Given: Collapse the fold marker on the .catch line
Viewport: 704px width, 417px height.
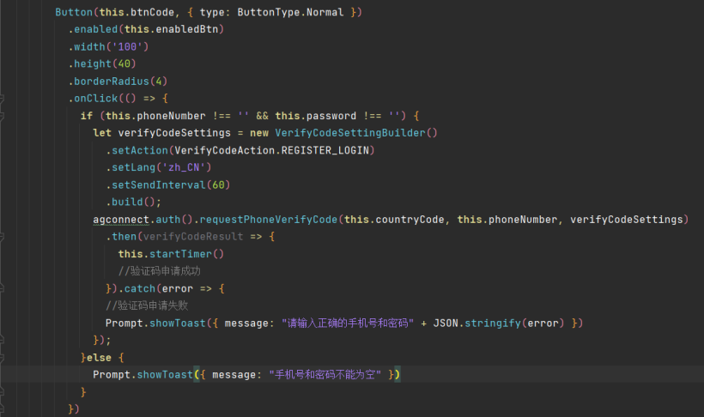Looking at the screenshot, I should (x=2, y=288).
